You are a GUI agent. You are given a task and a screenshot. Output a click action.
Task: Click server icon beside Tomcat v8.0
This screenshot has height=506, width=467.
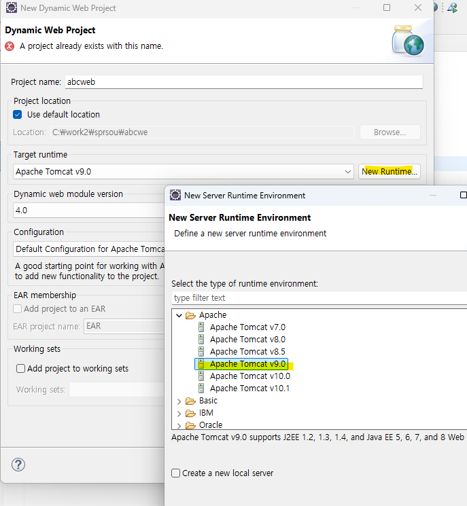point(201,340)
